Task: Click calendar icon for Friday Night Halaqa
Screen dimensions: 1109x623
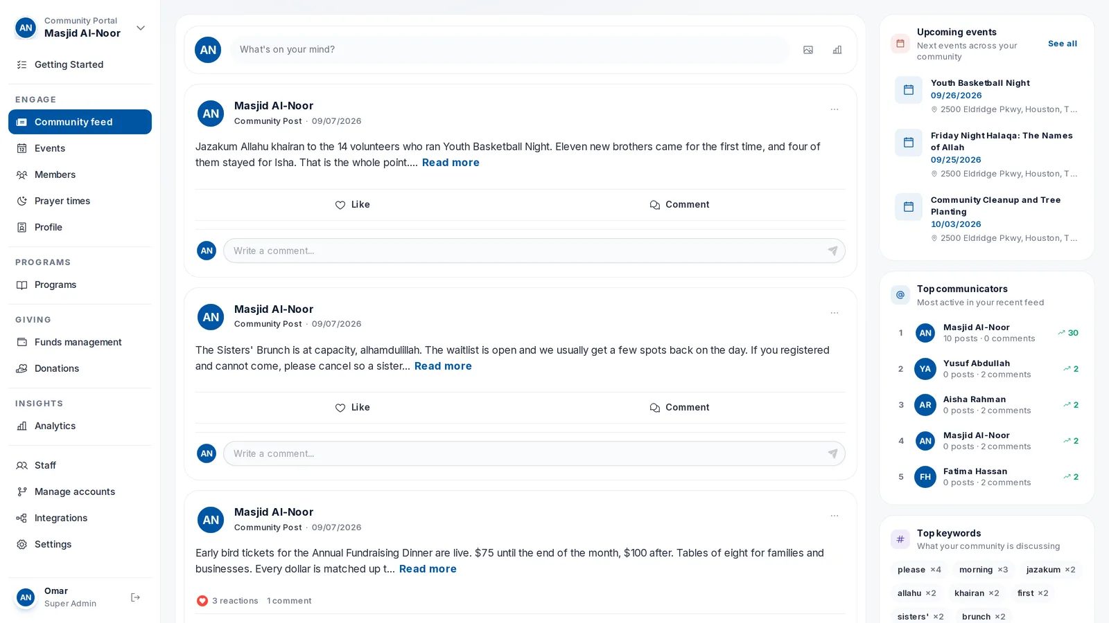Action: tap(909, 143)
